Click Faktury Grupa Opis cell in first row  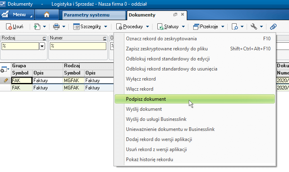[x=47, y=81]
